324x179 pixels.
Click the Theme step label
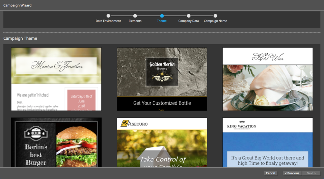162,21
